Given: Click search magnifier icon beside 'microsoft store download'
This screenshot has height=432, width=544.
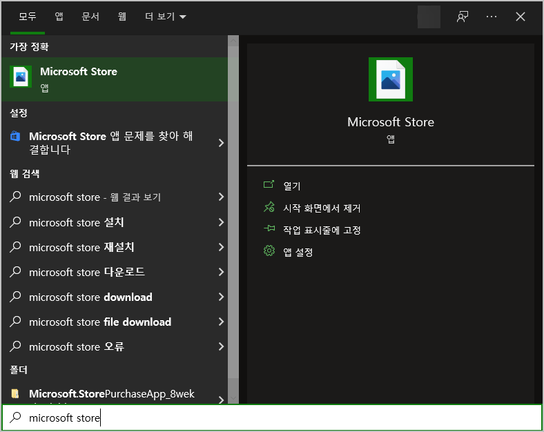Looking at the screenshot, I should tap(15, 297).
